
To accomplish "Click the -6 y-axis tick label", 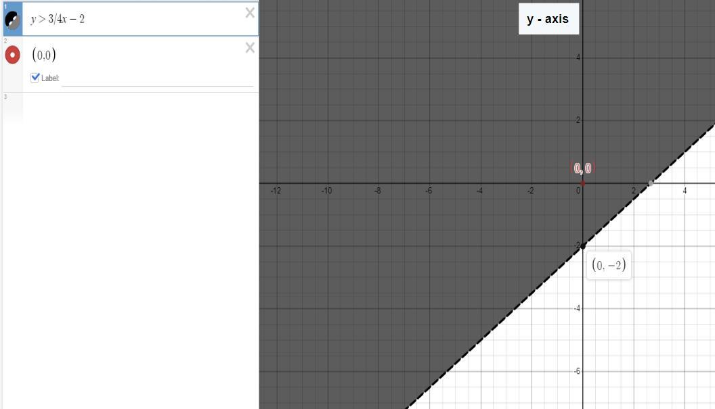I will coord(577,371).
